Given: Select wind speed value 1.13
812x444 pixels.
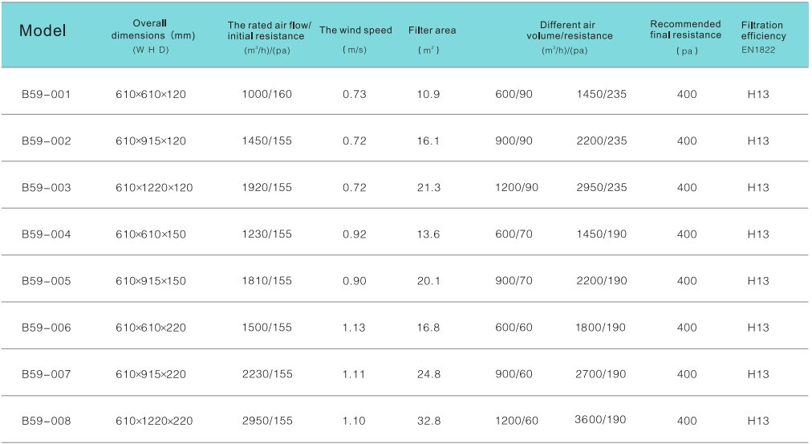Looking at the screenshot, I should (354, 328).
